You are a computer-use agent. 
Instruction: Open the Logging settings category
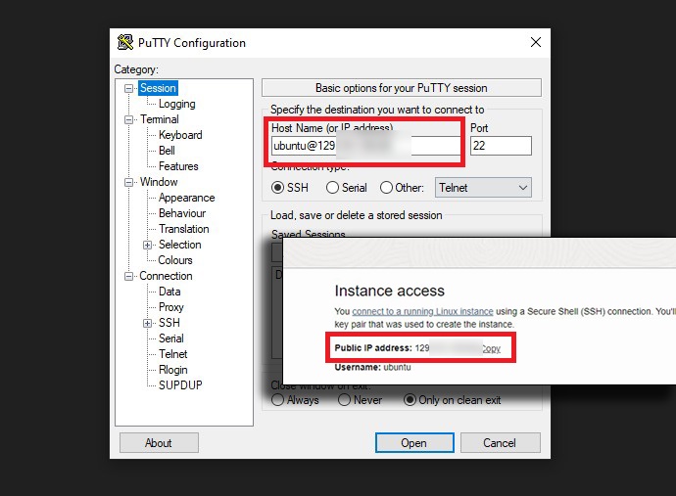[x=176, y=104]
